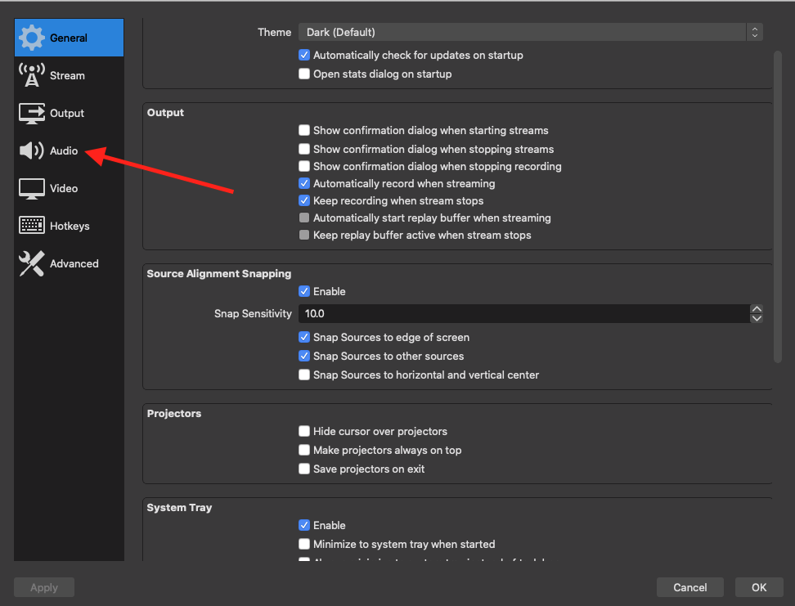The image size is (795, 606).
Task: Decrease Snap Sensitivity with down arrow
Action: (757, 318)
